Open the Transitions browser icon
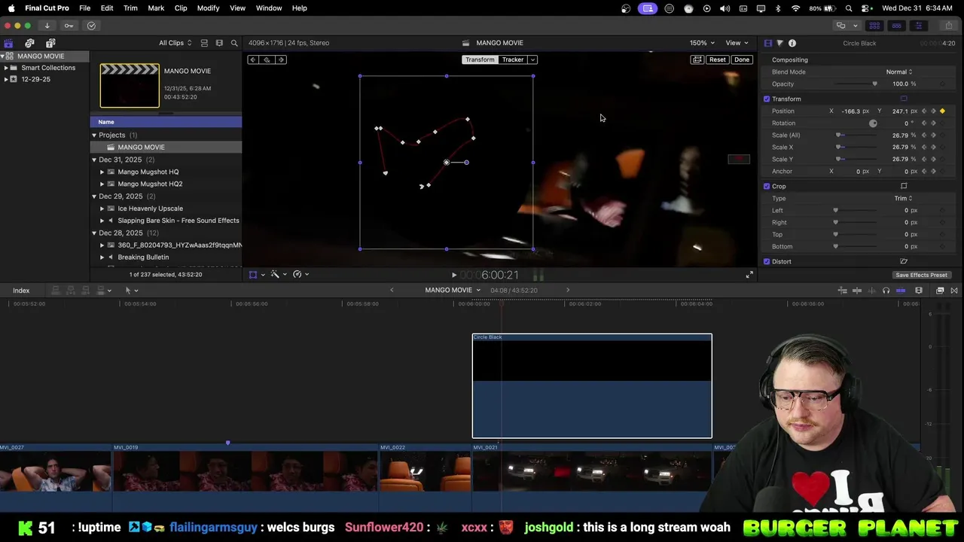 [954, 291]
